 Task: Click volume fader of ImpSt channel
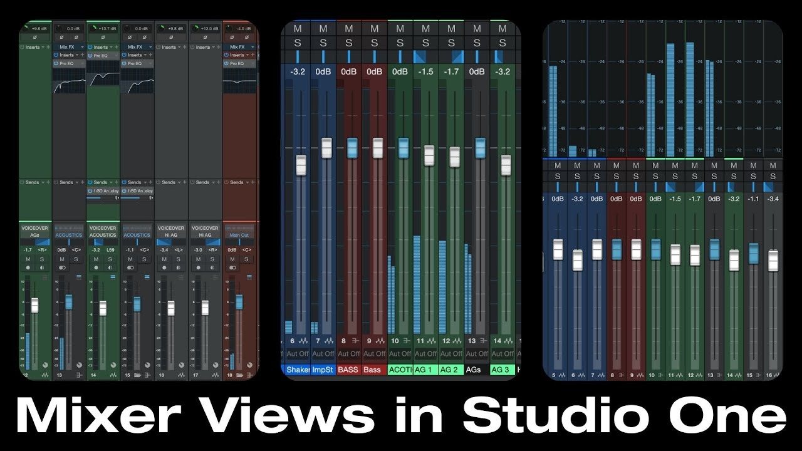pyautogui.click(x=326, y=147)
